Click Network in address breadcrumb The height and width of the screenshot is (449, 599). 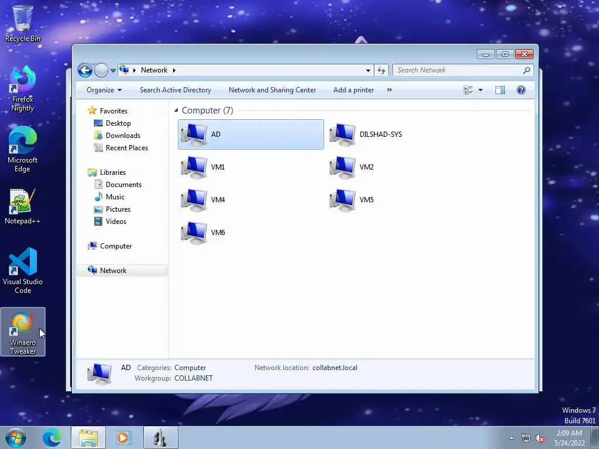point(154,70)
